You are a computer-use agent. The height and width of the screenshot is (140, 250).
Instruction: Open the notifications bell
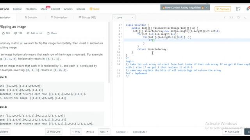click(x=248, y=9)
